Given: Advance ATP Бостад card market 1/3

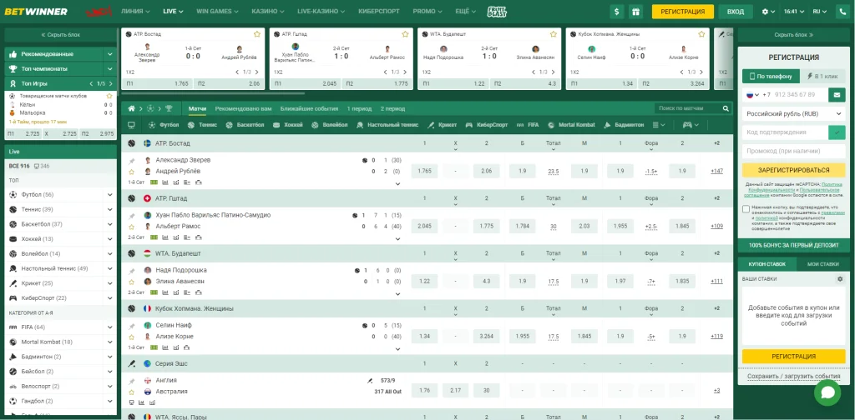Looking at the screenshot, I should (x=257, y=72).
